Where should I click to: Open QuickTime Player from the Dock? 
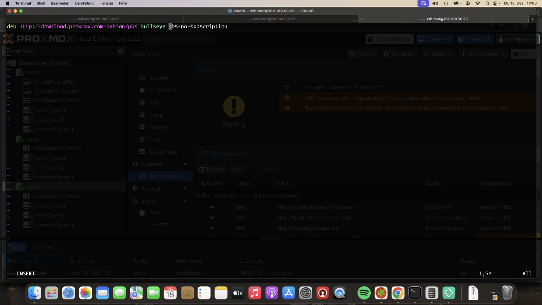click(x=339, y=293)
